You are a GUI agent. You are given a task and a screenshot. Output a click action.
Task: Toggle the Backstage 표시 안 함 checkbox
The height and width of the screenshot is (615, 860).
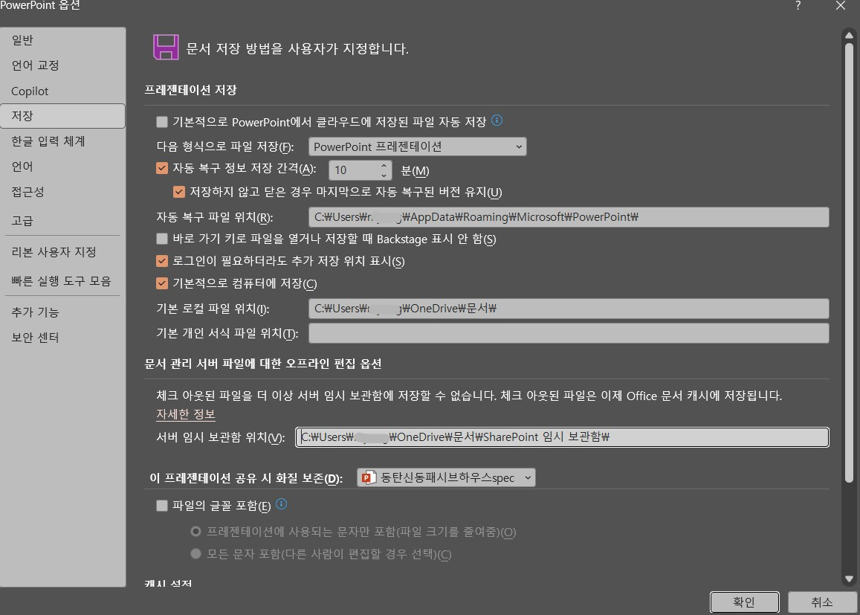[x=162, y=239]
